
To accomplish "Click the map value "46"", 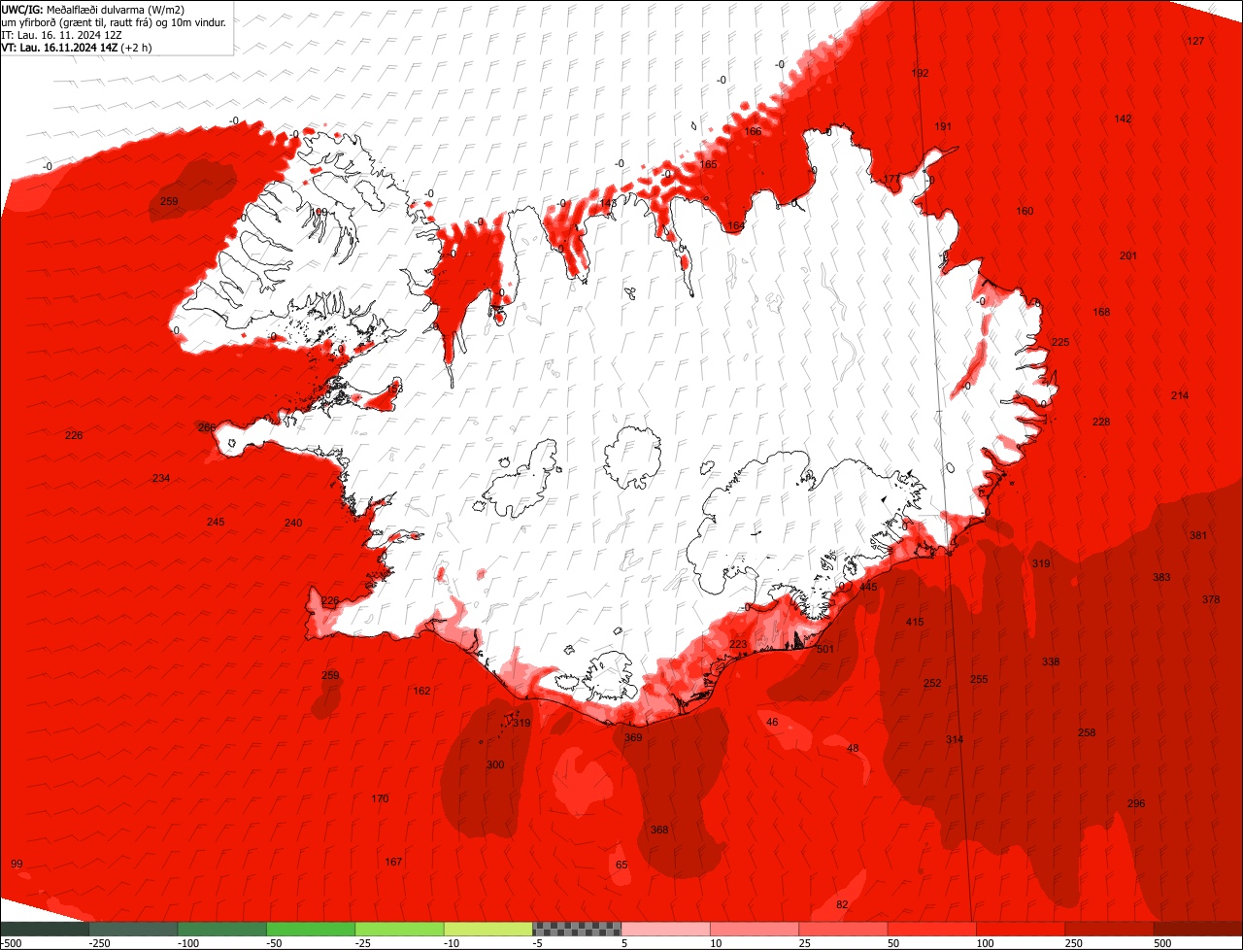I will tap(772, 722).
